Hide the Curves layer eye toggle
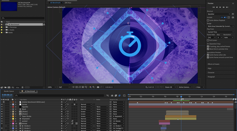237x131 pixels. click(2, 104)
